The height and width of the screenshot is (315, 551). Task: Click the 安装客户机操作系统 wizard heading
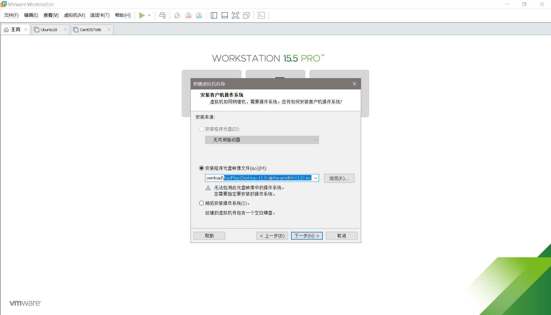point(222,95)
